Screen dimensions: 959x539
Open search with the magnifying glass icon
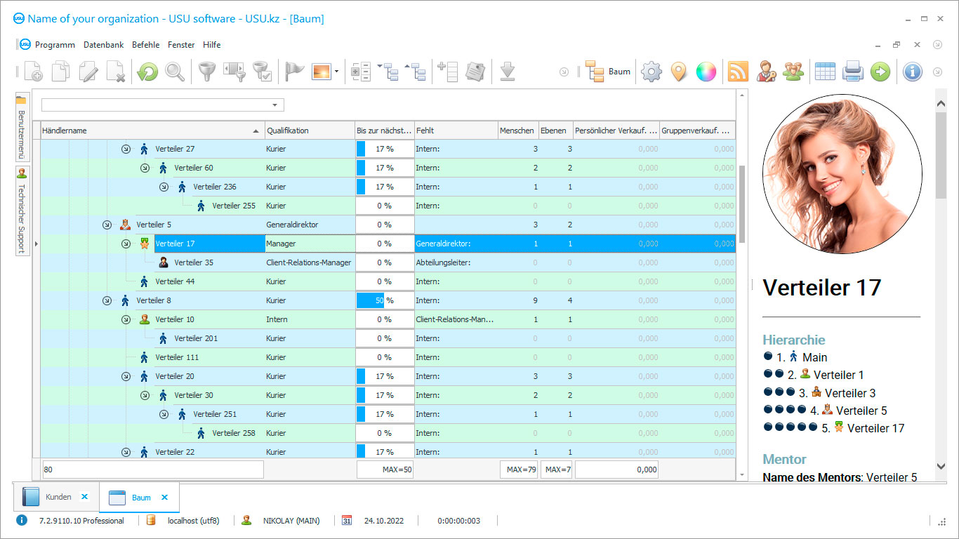[x=175, y=72]
